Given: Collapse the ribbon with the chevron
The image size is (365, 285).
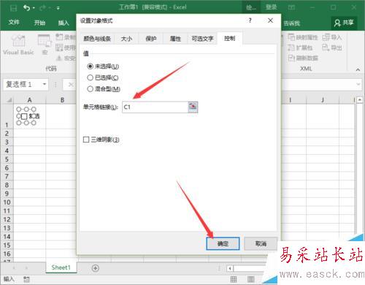Looking at the screenshot, I should [358, 69].
